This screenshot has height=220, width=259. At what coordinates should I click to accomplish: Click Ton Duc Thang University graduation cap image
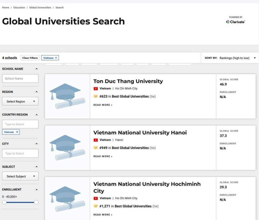[x=67, y=96]
